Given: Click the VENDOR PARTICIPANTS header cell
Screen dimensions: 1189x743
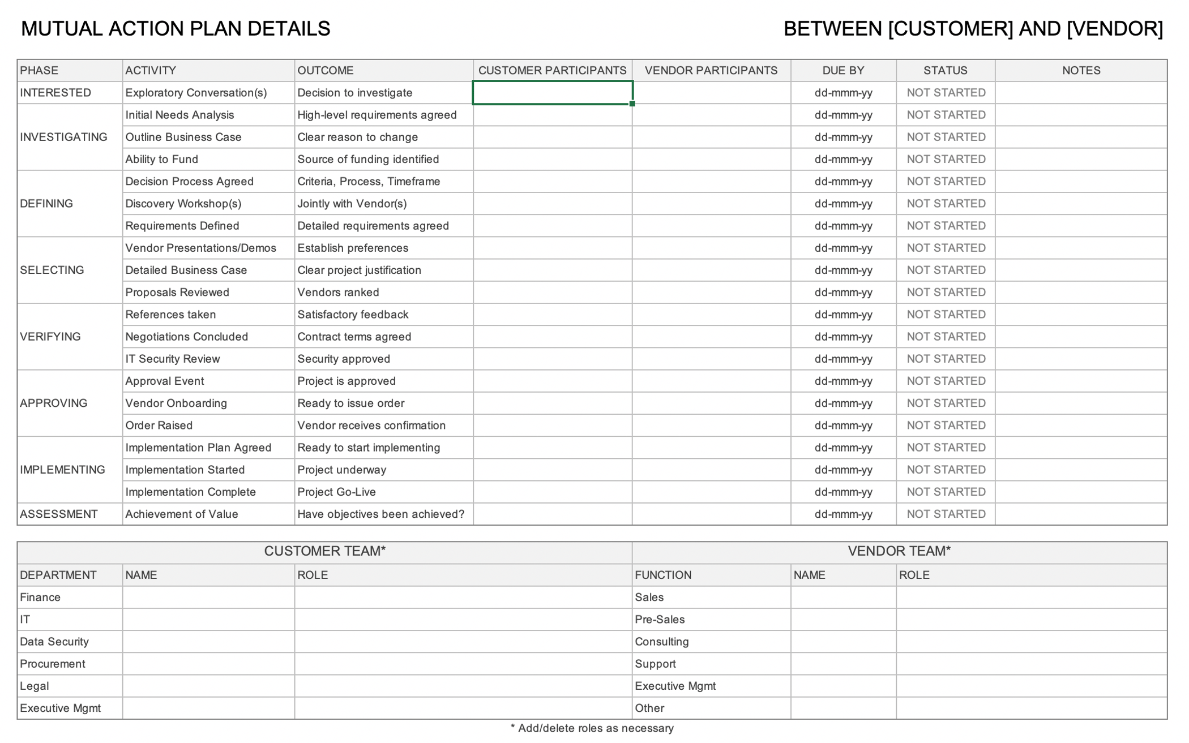Looking at the screenshot, I should pos(711,71).
